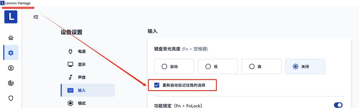Select the Device Settings gear icon
Viewport: 359px width, 108px height.
pyautogui.click(x=11, y=53)
